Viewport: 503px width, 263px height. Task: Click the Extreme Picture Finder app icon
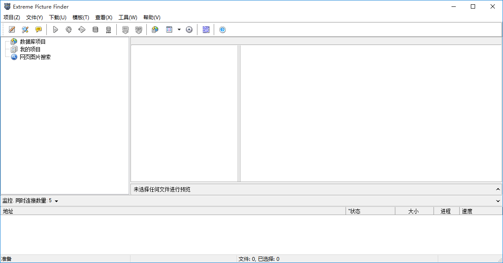pyautogui.click(x=7, y=6)
